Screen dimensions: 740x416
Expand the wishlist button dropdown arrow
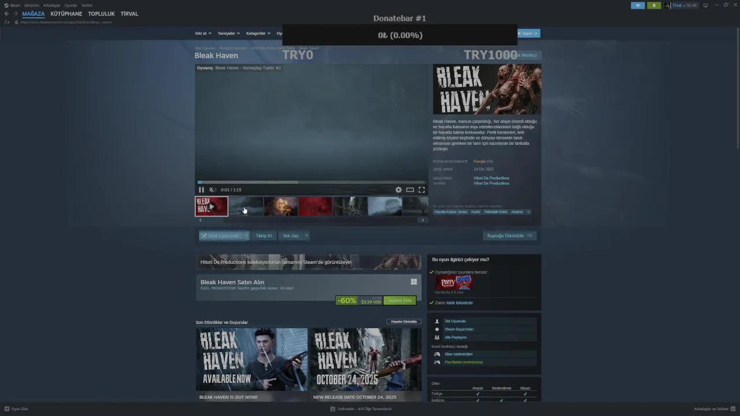pyautogui.click(x=247, y=236)
